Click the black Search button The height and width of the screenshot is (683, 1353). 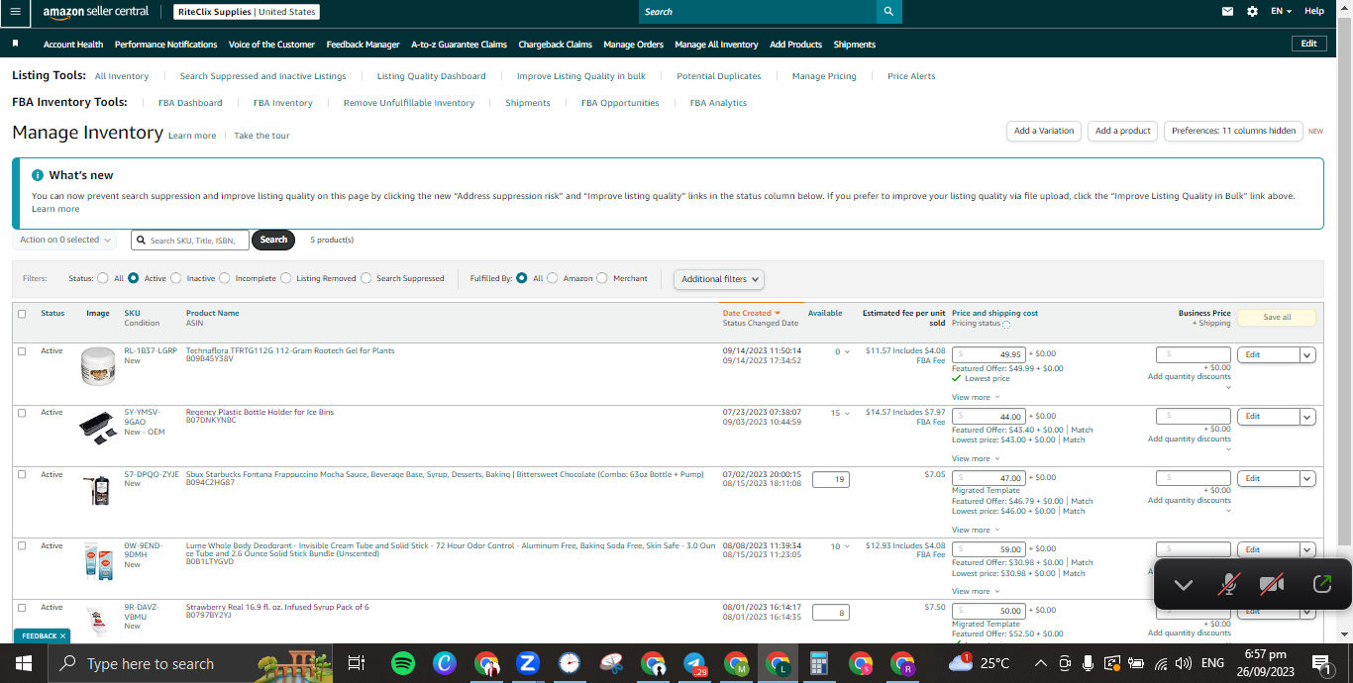coord(273,240)
